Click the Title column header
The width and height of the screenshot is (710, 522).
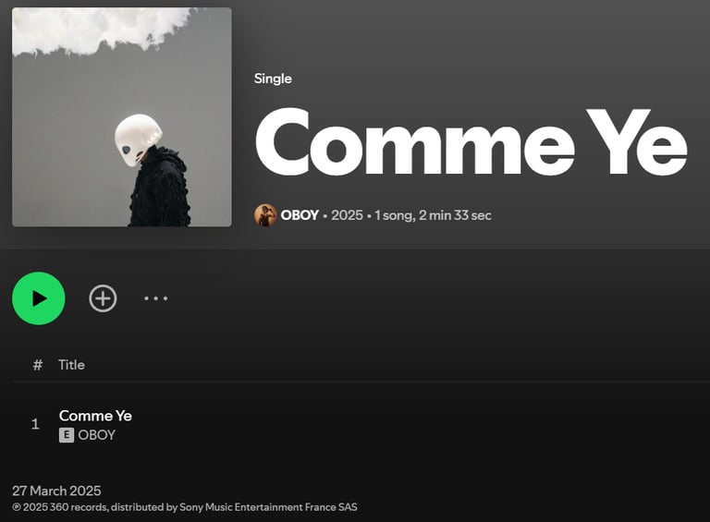[x=71, y=365]
